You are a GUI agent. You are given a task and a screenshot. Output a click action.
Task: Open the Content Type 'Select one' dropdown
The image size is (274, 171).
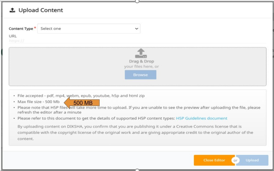pyautogui.click(x=89, y=29)
